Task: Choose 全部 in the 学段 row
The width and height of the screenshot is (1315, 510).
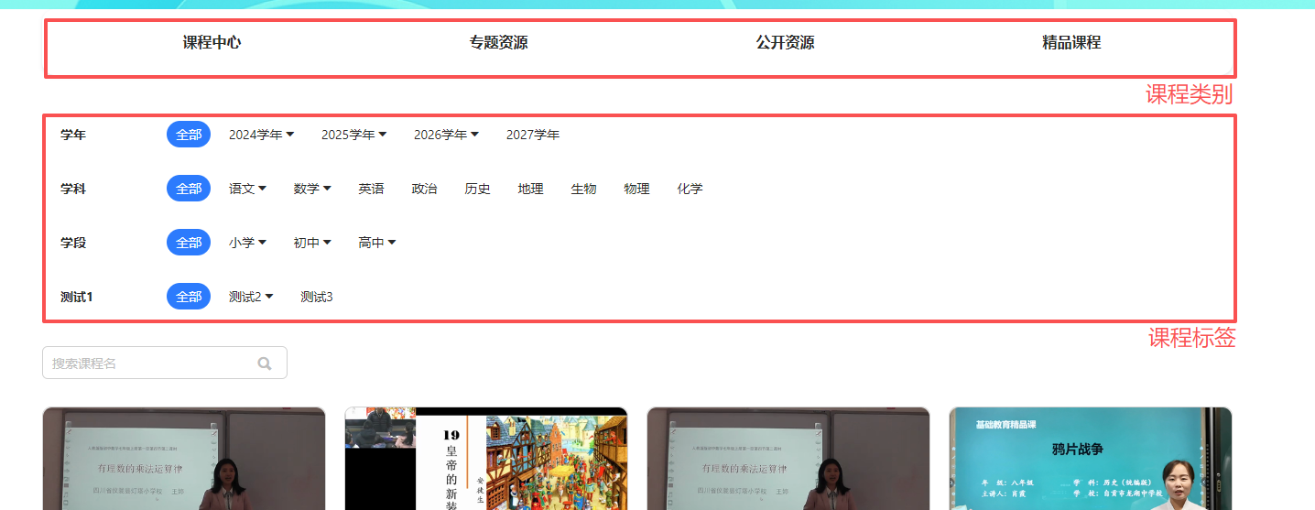Action: 189,243
